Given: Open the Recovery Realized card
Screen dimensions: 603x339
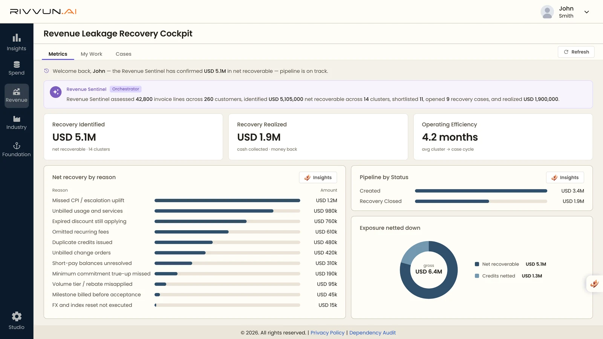Looking at the screenshot, I should click(318, 137).
